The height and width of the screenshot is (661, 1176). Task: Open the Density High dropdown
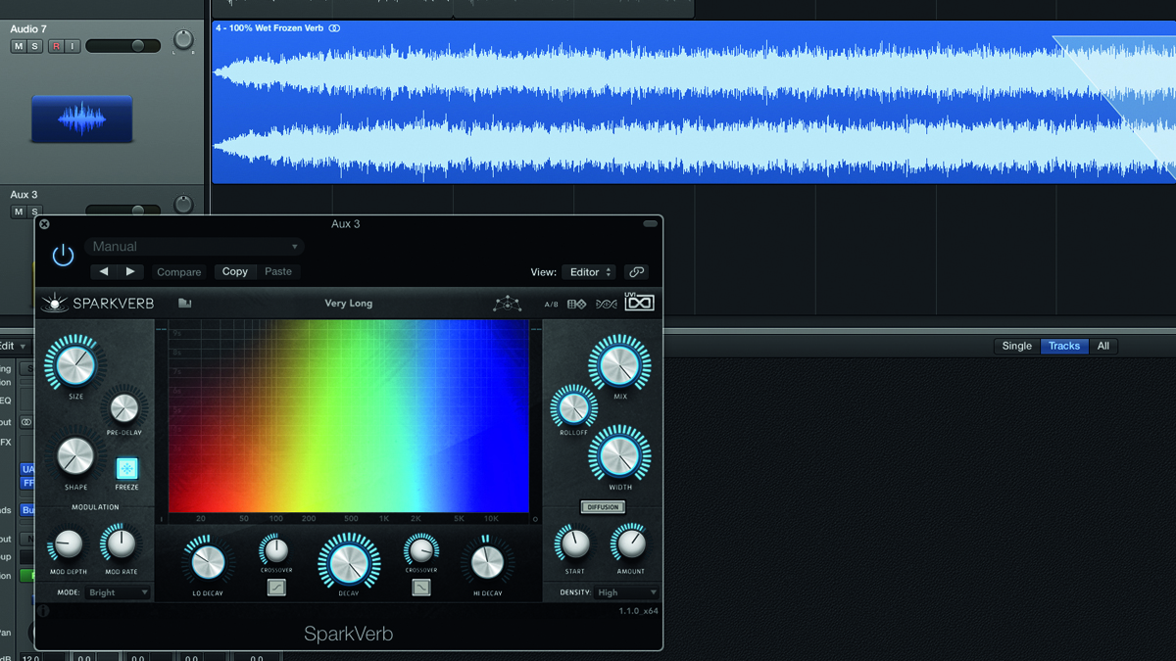pos(625,592)
